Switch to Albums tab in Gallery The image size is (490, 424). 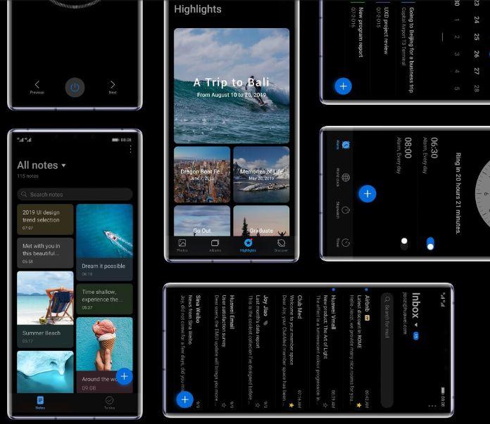coord(215,245)
